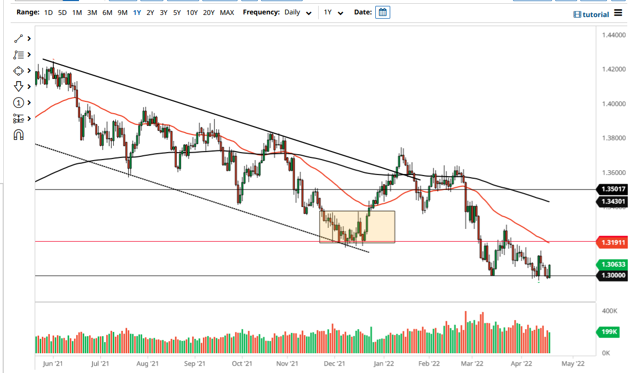Viewport: 631px width, 373px height.
Task: Expand the ellipse tool options chevron
Action: (28, 70)
